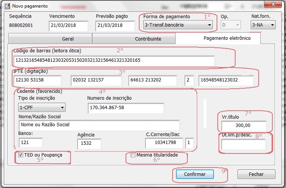Click the Agência number field
This screenshot has width=286, height=188.
click(x=89, y=144)
